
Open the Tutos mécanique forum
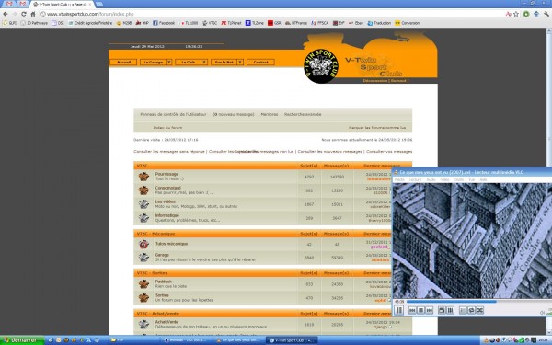click(171, 244)
